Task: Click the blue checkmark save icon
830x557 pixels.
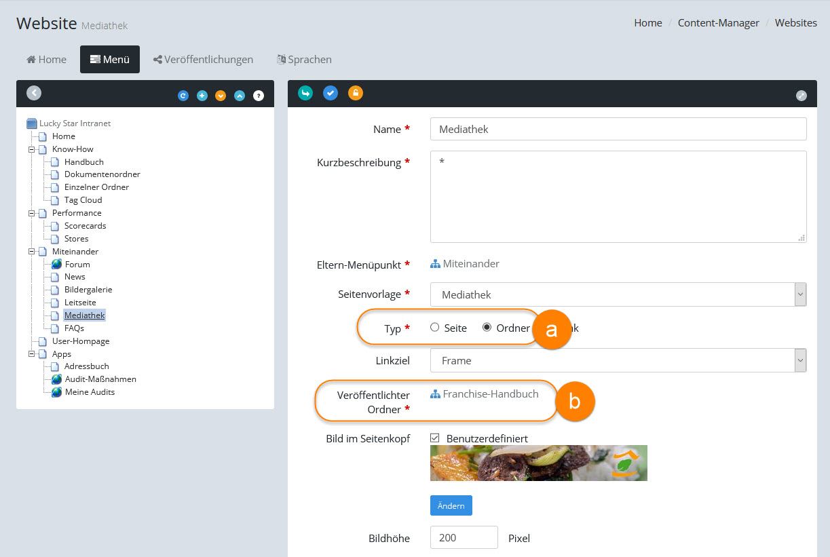Action: click(331, 93)
